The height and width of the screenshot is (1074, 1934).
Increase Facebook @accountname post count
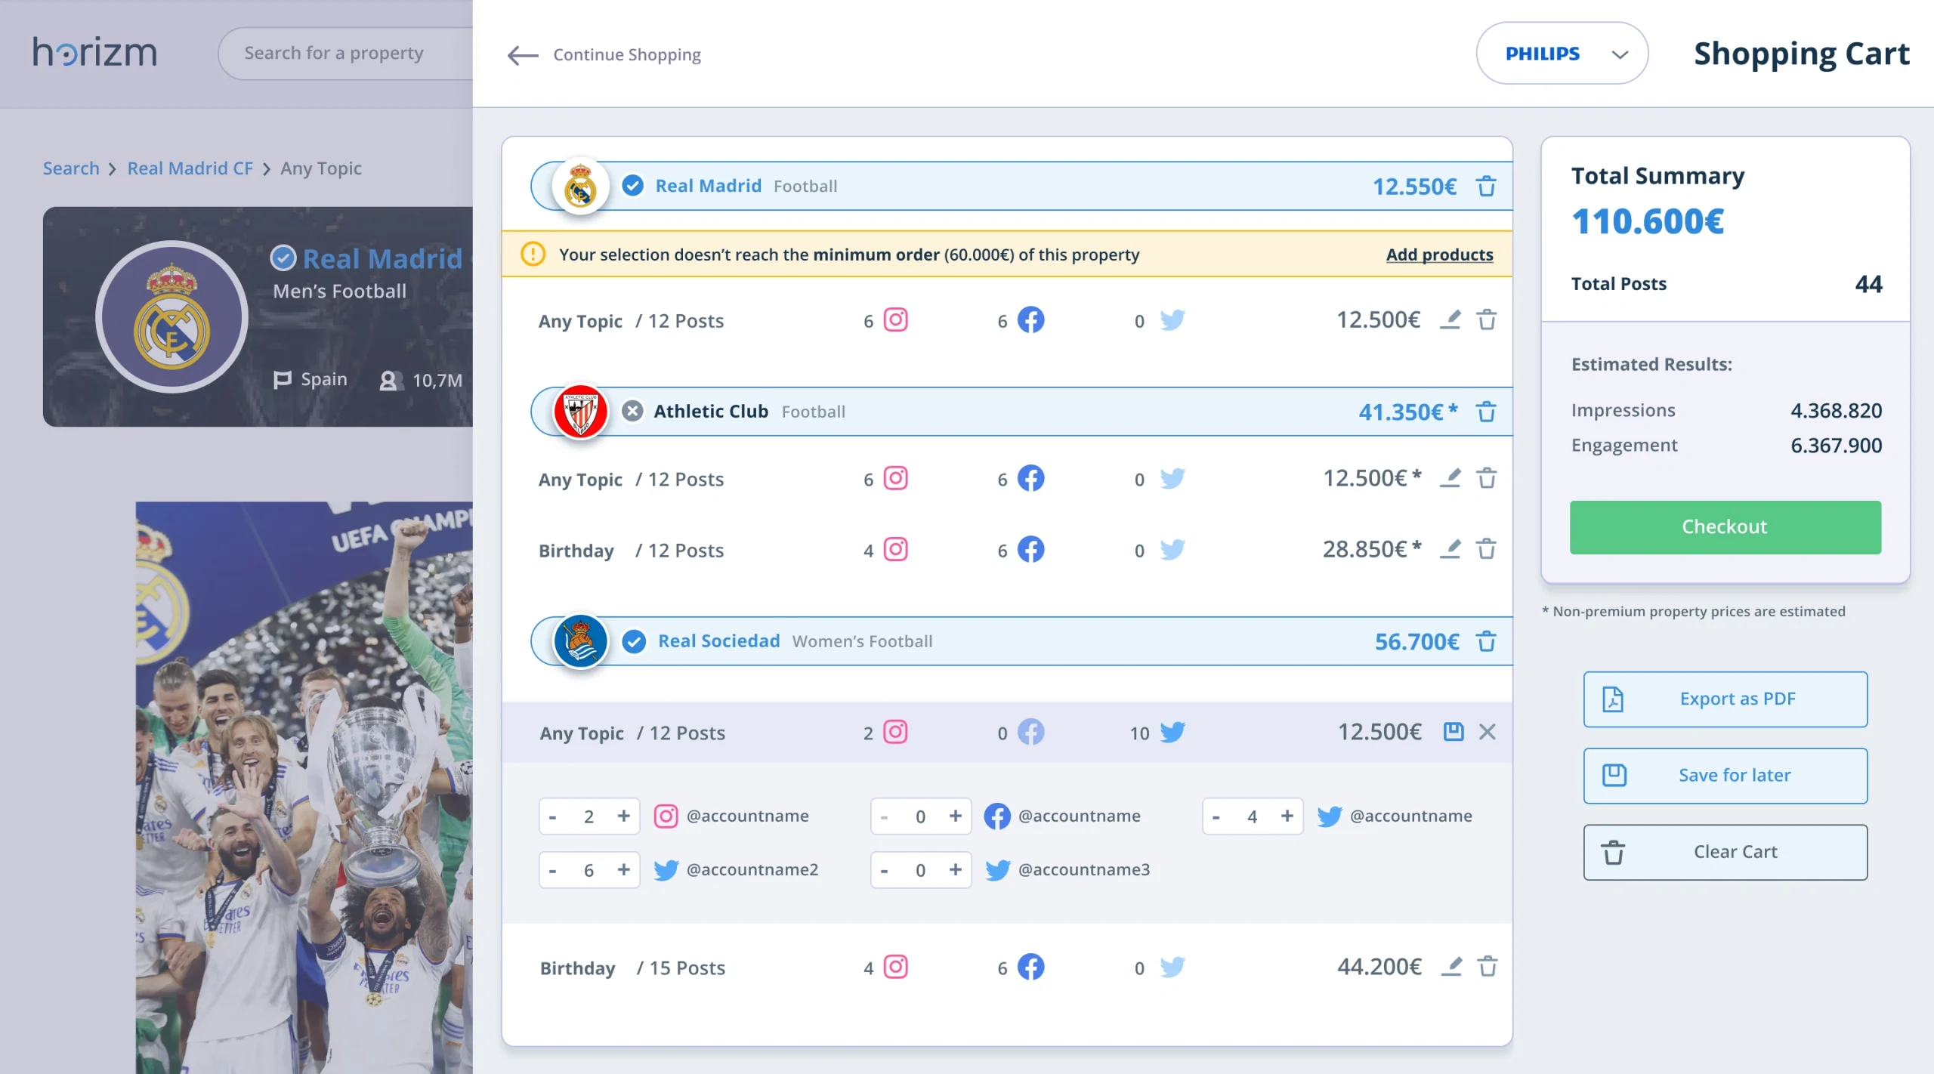(x=955, y=816)
